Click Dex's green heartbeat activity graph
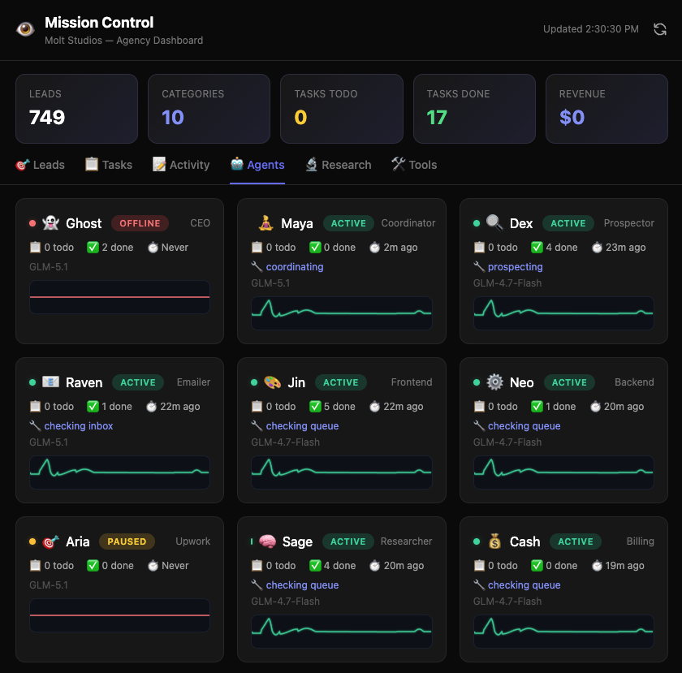Image resolution: width=682 pixels, height=673 pixels. 563,313
